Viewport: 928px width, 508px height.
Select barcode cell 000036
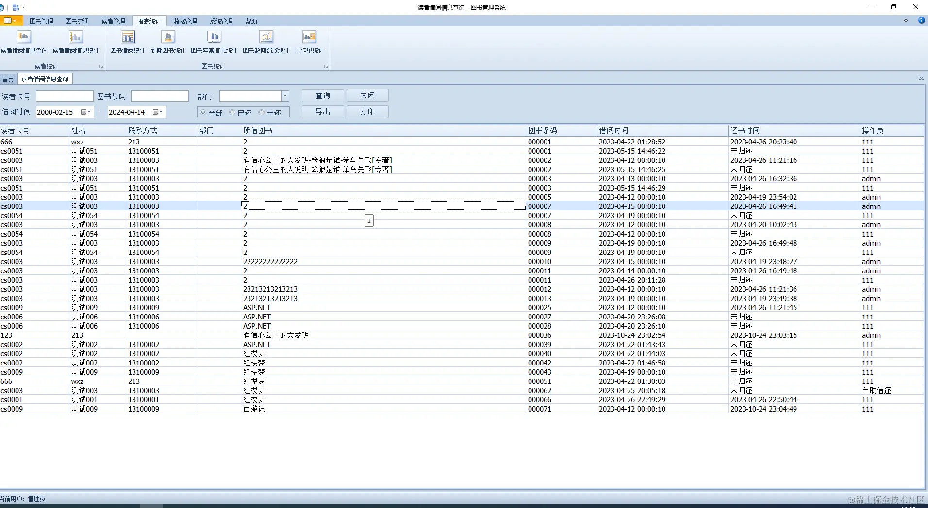point(561,335)
